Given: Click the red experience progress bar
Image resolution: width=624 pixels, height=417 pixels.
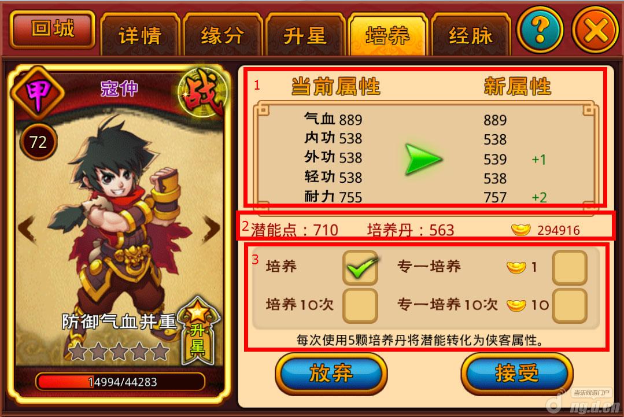Looking at the screenshot, I should click(x=120, y=382).
